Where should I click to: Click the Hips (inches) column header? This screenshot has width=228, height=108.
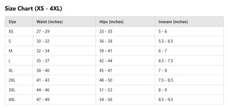point(111,22)
